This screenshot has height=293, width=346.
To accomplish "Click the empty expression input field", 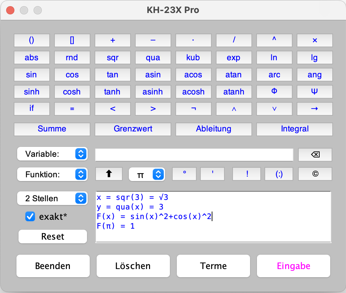I will [194, 155].
